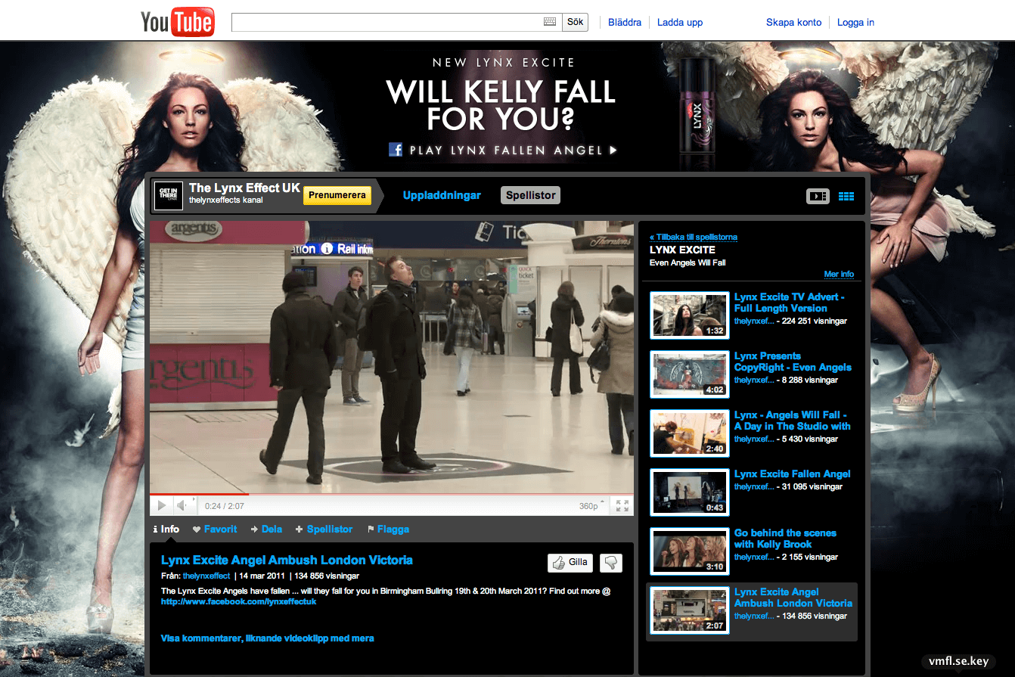Expand Mer info for the playlist
The height and width of the screenshot is (677, 1015).
pos(839,275)
